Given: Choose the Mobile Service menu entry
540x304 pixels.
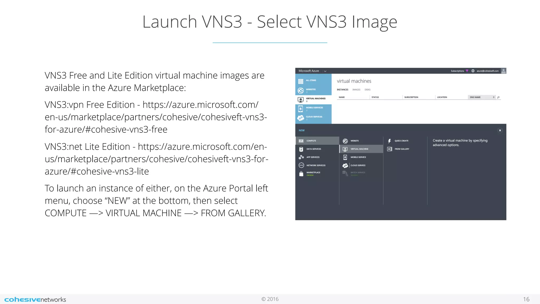Looking at the screenshot, I should [x=361, y=157].
